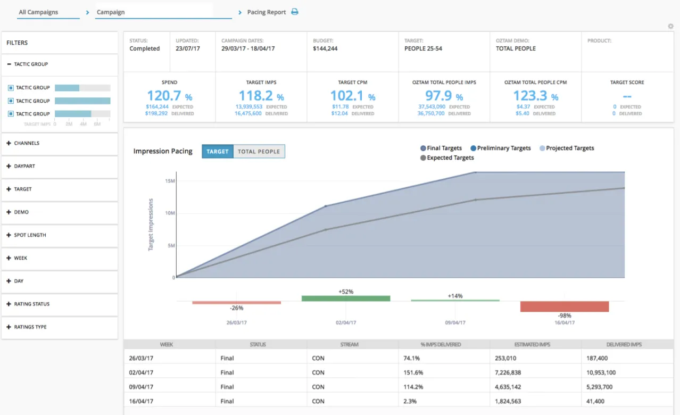The height and width of the screenshot is (415, 680).
Task: Click the Completed status value
Action: [144, 48]
